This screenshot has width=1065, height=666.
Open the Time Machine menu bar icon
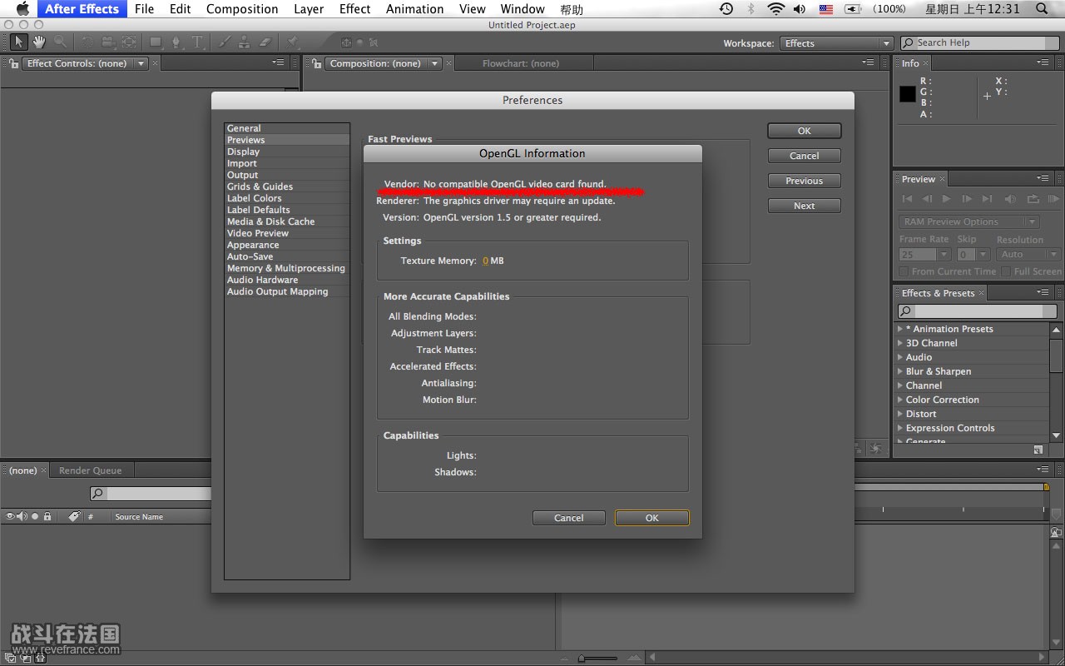tap(726, 9)
